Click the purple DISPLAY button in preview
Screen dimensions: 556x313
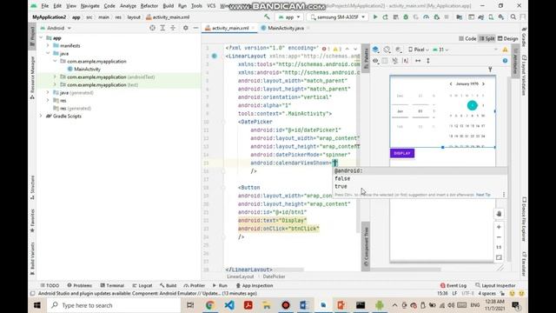pos(402,153)
